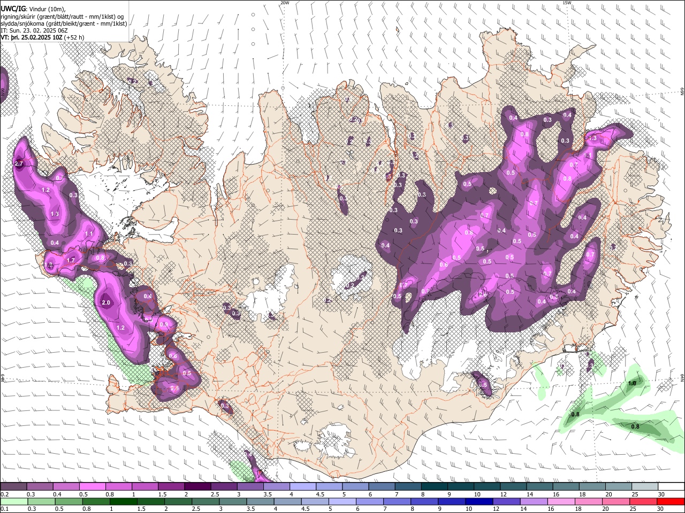Screen dimensions: 685x513
Task: Pick the dark purple 2 swatch in the upper legend row
Action: pos(197,486)
